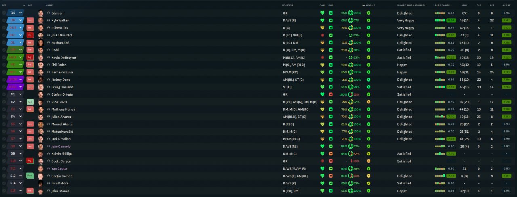The height and width of the screenshot is (197, 517).
Task: Click Joško Gvardiol's Inj injury badge
Action: pyautogui.click(x=30, y=35)
